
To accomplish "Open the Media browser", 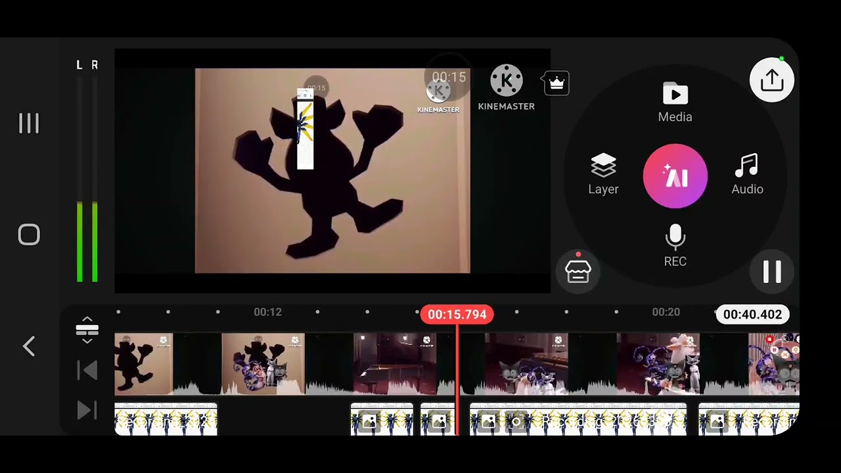I will 675,103.
